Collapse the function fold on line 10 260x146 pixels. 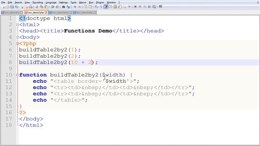(17, 75)
